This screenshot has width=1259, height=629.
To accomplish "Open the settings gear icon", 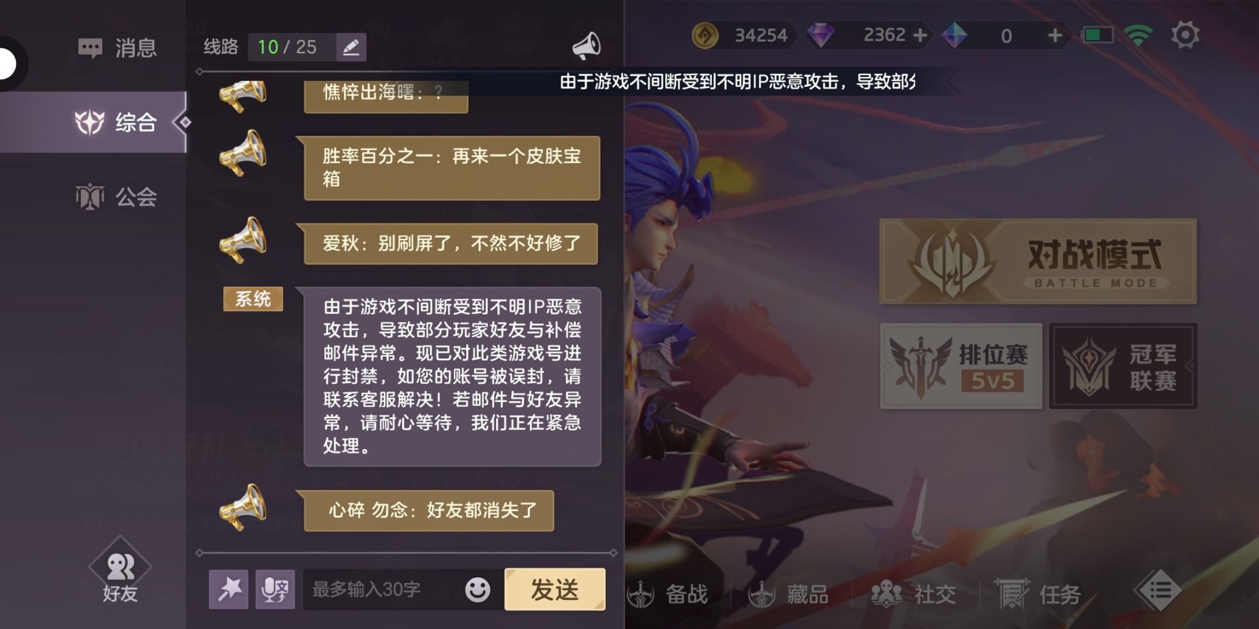I will tap(1185, 35).
